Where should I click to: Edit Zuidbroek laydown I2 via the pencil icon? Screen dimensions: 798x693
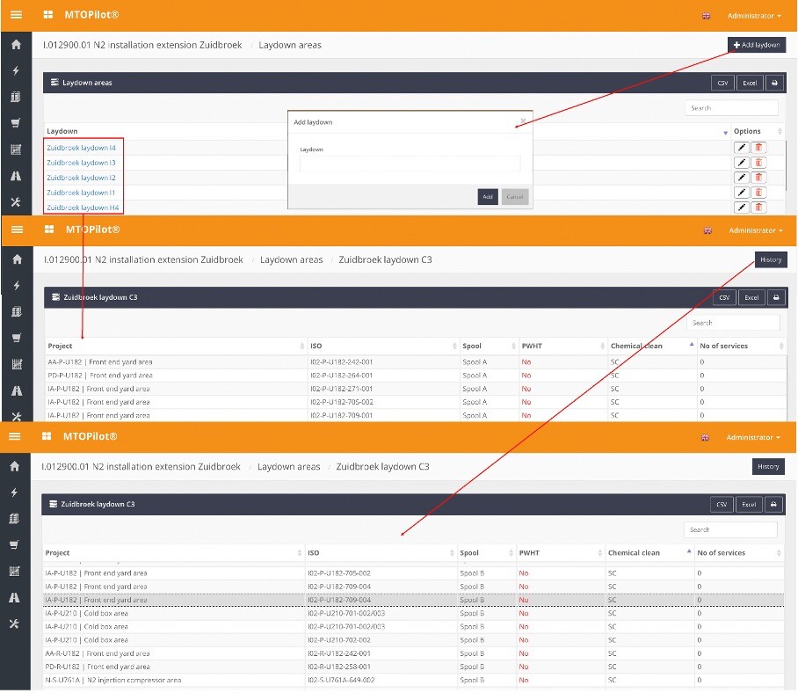(x=741, y=178)
